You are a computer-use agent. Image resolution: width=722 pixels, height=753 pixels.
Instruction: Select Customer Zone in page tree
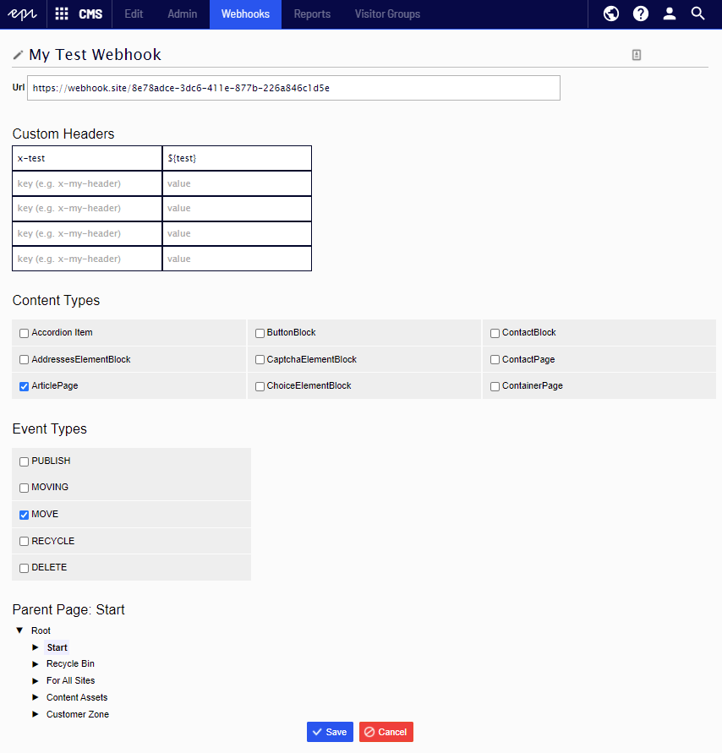click(77, 714)
